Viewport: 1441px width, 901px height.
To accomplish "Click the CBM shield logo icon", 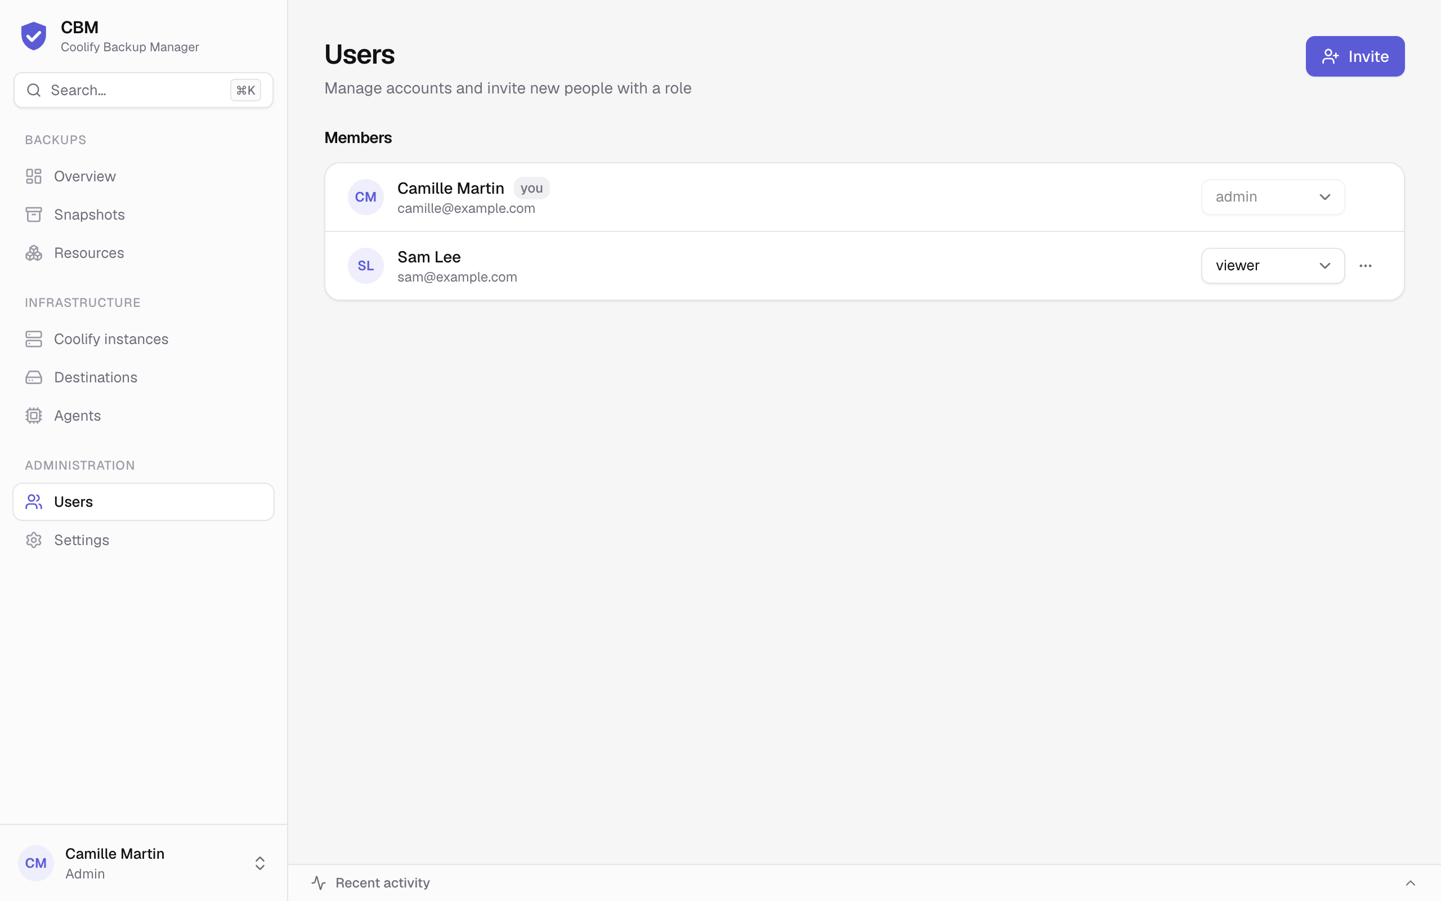I will pyautogui.click(x=34, y=37).
